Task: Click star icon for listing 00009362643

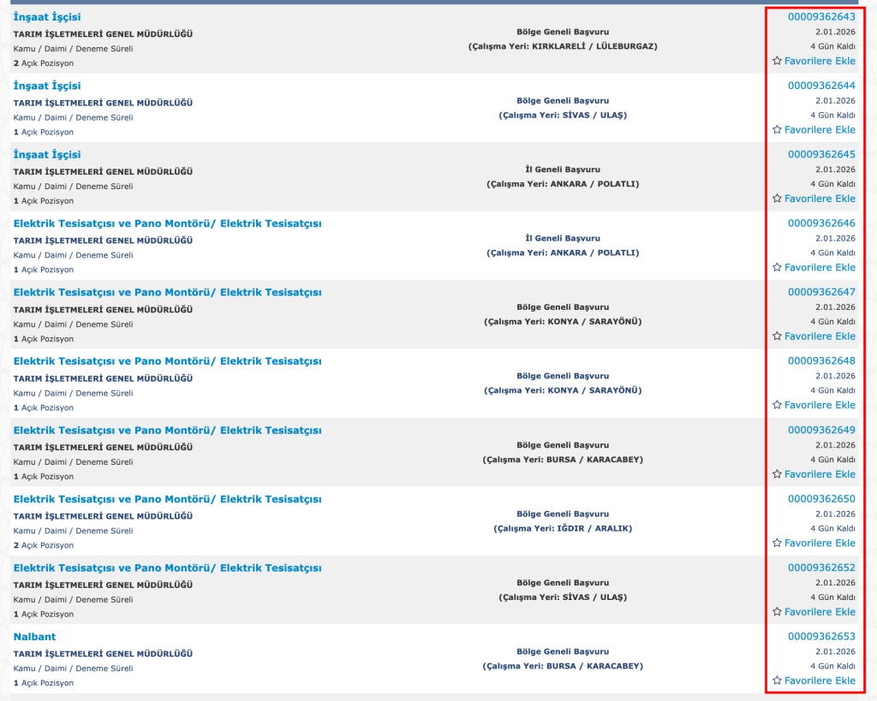Action: tap(777, 61)
